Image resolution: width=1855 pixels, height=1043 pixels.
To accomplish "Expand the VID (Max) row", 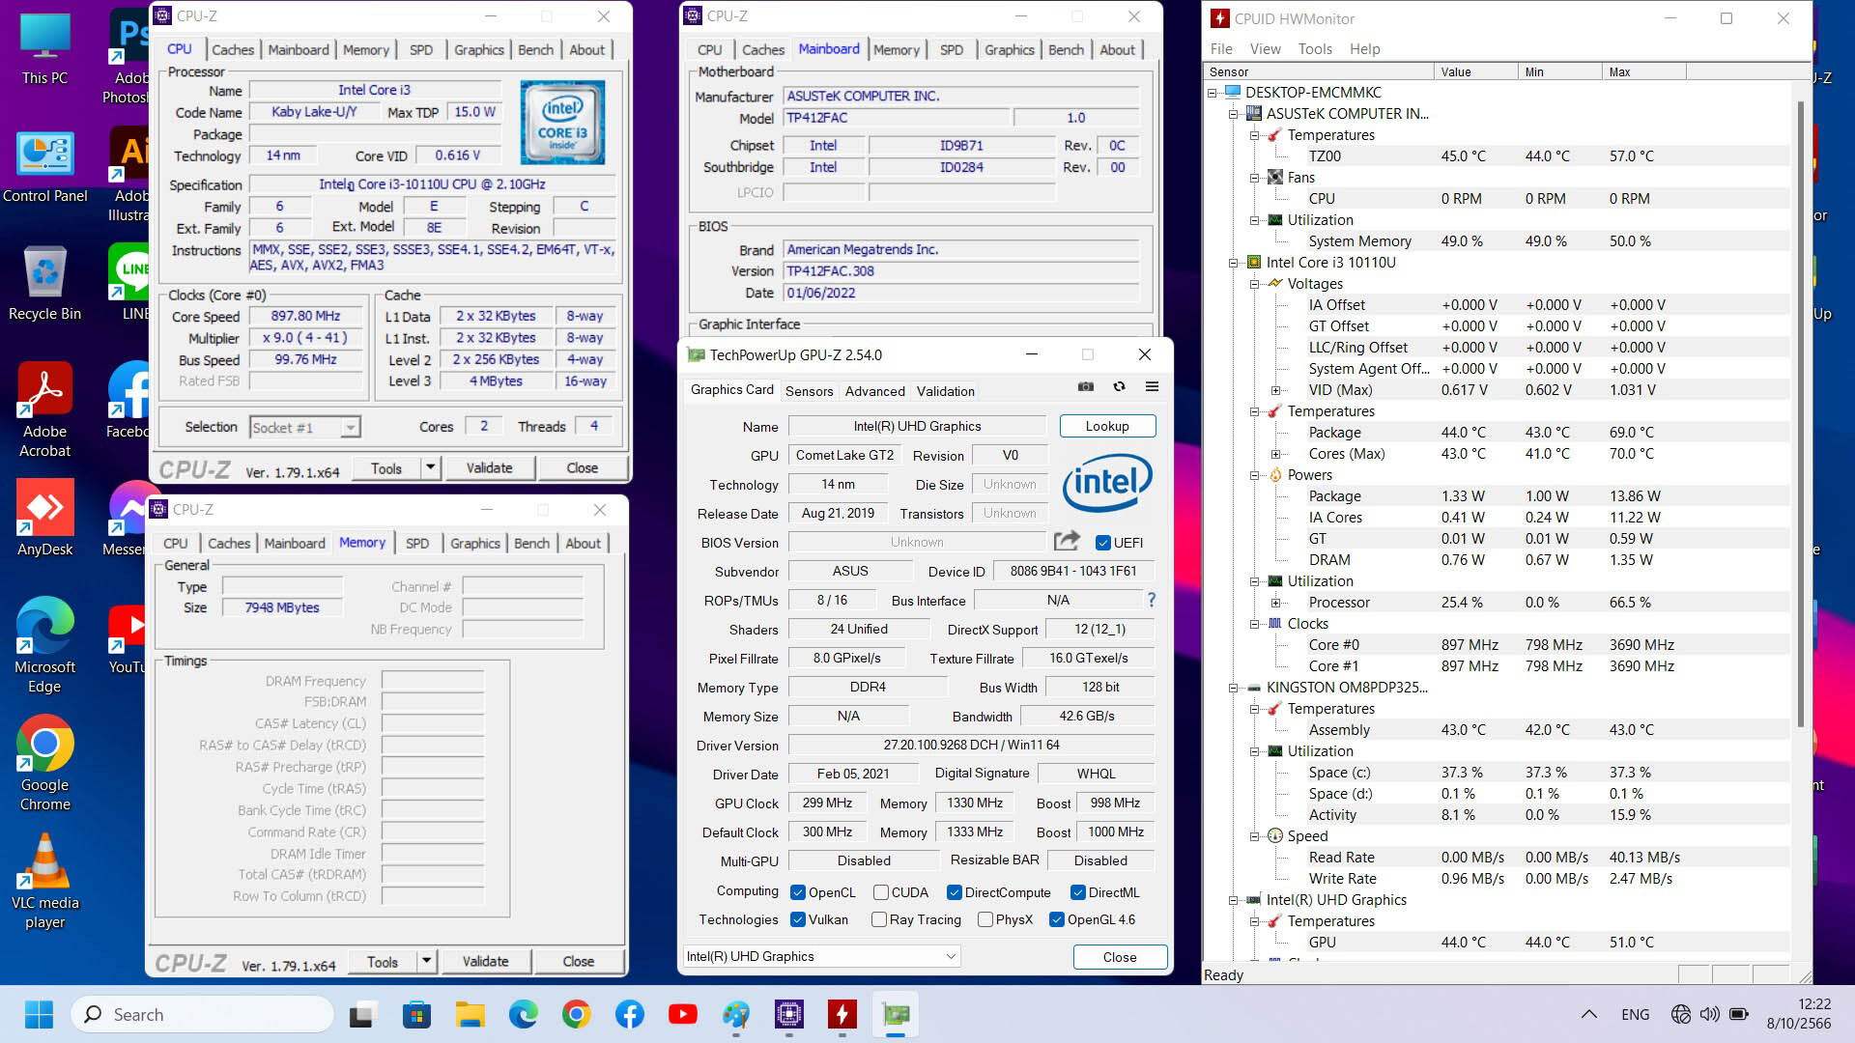I will tap(1276, 390).
